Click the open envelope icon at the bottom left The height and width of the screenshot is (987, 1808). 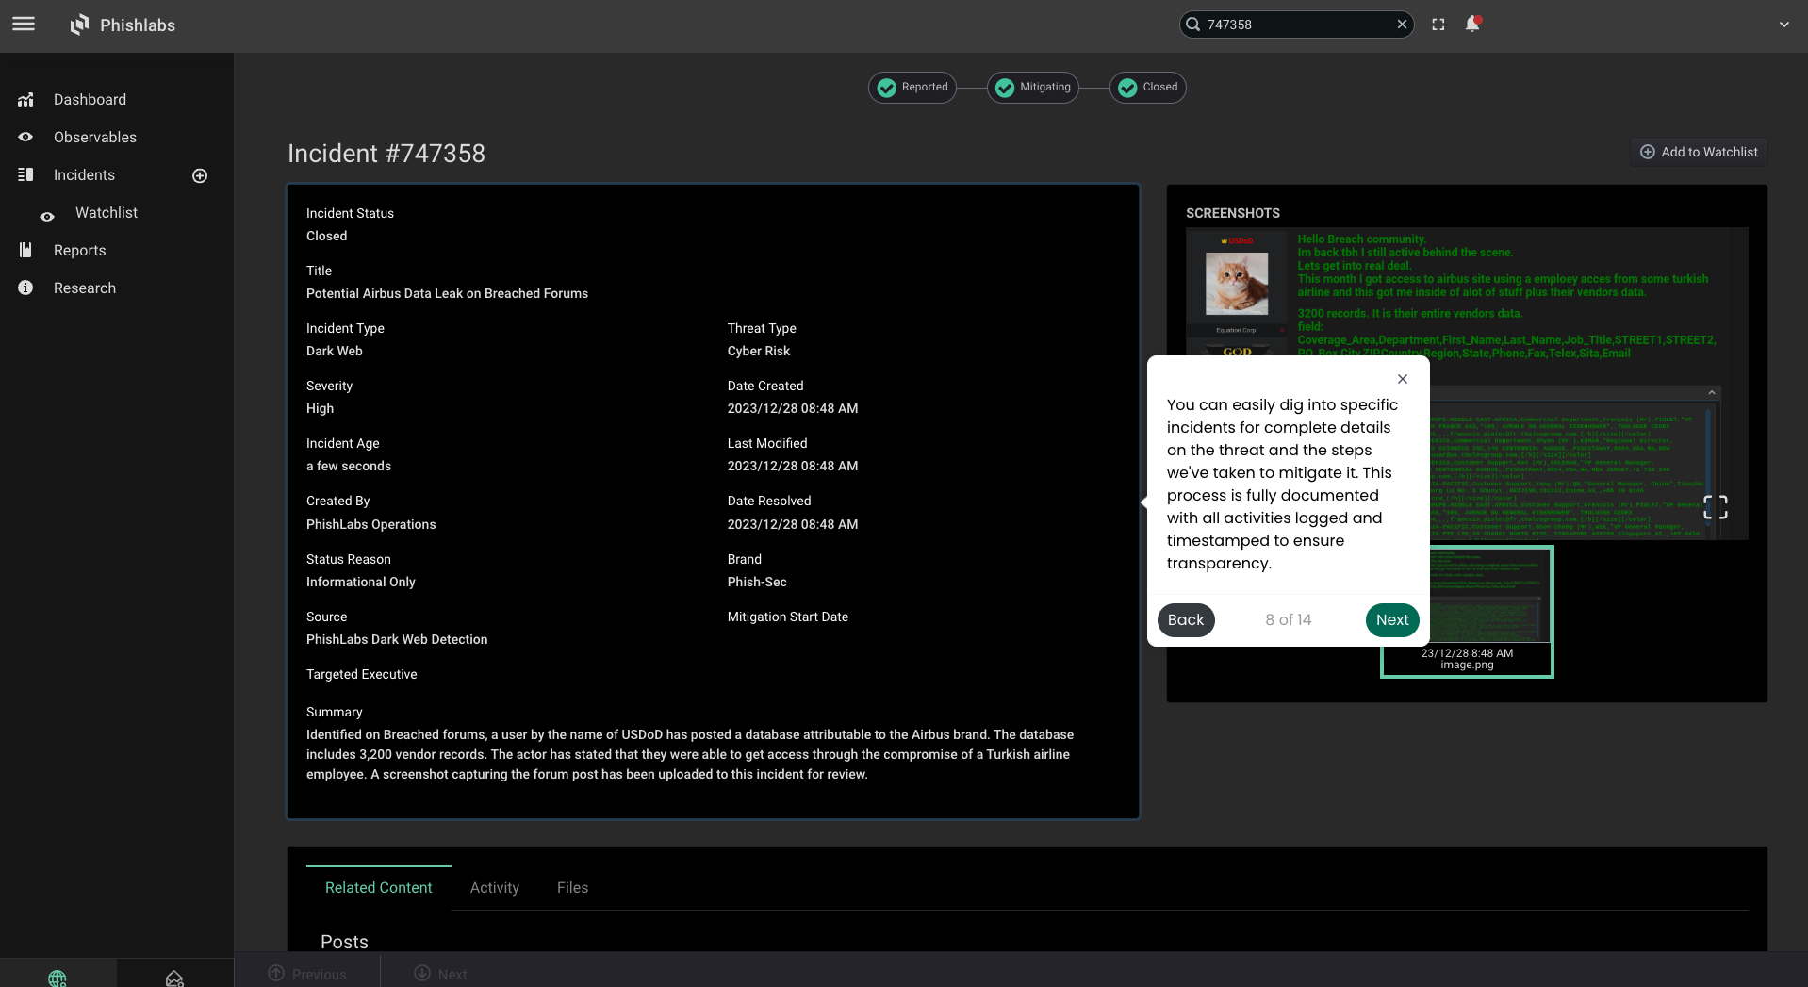[174, 979]
